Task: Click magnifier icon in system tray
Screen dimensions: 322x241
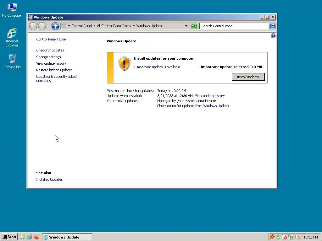Action: pyautogui.click(x=272, y=237)
